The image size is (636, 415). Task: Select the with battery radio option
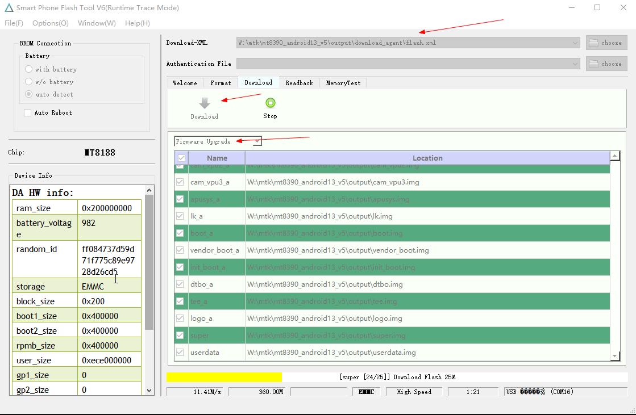[29, 69]
